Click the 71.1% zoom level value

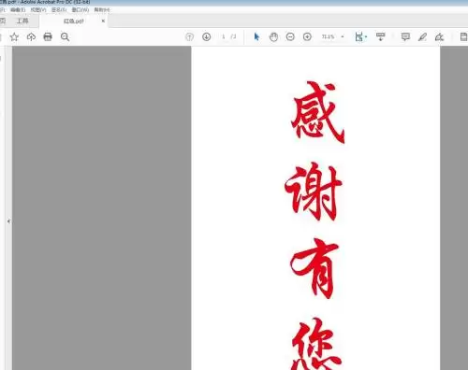click(x=328, y=36)
